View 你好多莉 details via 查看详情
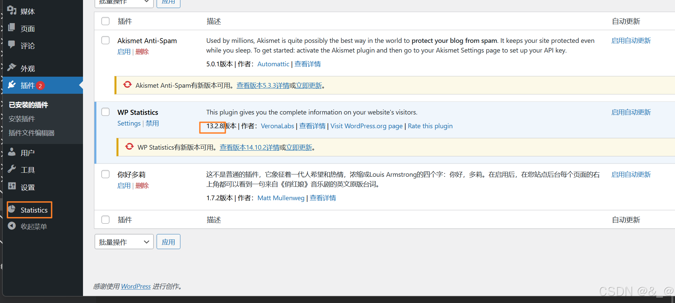The height and width of the screenshot is (303, 675). pyautogui.click(x=323, y=198)
